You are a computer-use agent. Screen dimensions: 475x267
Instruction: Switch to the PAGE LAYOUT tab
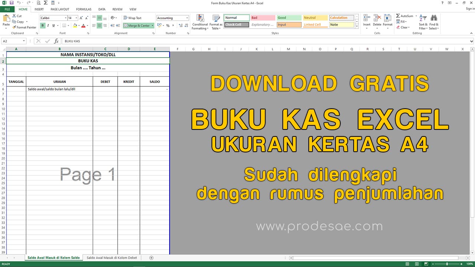coord(60,9)
